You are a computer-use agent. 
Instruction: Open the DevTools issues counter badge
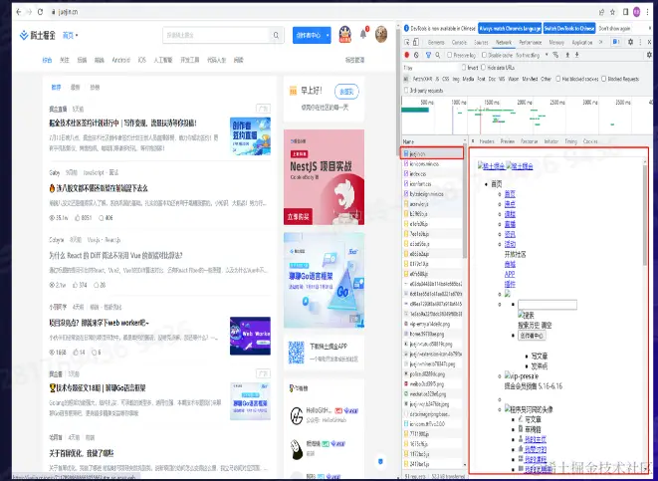616,42
